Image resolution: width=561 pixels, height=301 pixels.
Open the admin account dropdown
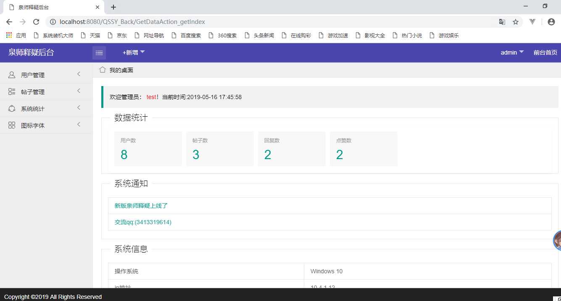(x=512, y=52)
